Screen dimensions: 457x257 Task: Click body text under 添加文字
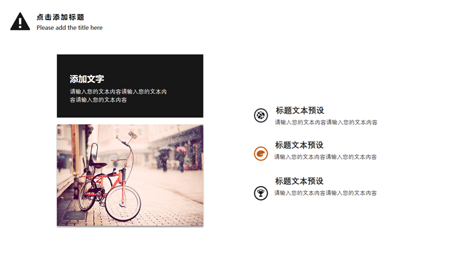pyautogui.click(x=118, y=96)
